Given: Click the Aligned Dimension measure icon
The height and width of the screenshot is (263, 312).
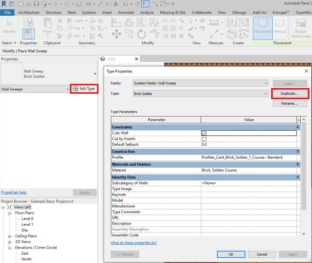Looking at the screenshot, I should tap(214, 34).
